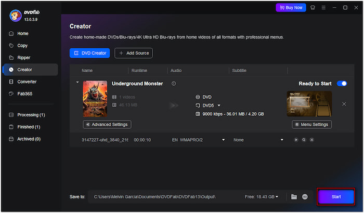The image size is (364, 213).
Task: Remove the Underground Monster task with X
Action: click(344, 104)
